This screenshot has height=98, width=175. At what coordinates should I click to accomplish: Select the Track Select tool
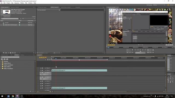[x=171, y=76]
